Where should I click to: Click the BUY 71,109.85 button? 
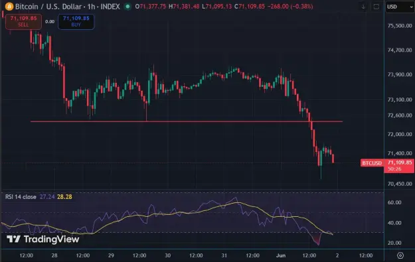(76, 21)
